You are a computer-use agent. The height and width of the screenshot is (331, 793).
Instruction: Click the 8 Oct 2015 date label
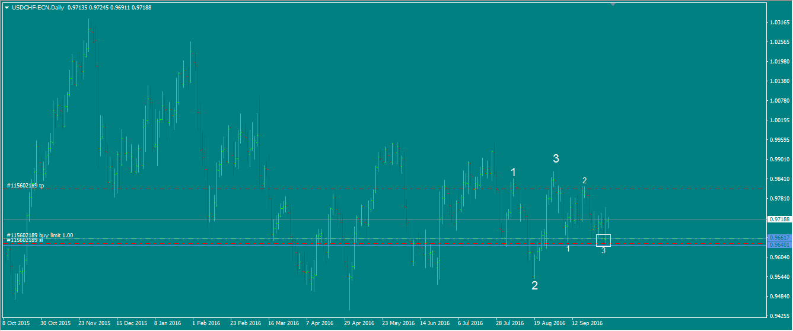[x=16, y=324]
